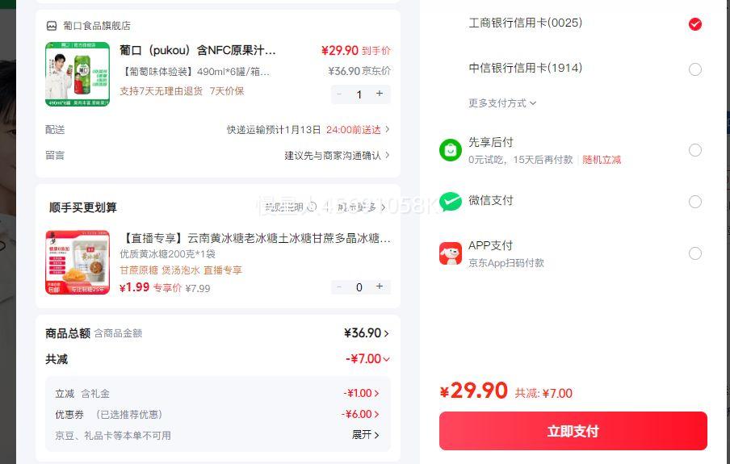Add one rock sugar with plus icon

(379, 286)
